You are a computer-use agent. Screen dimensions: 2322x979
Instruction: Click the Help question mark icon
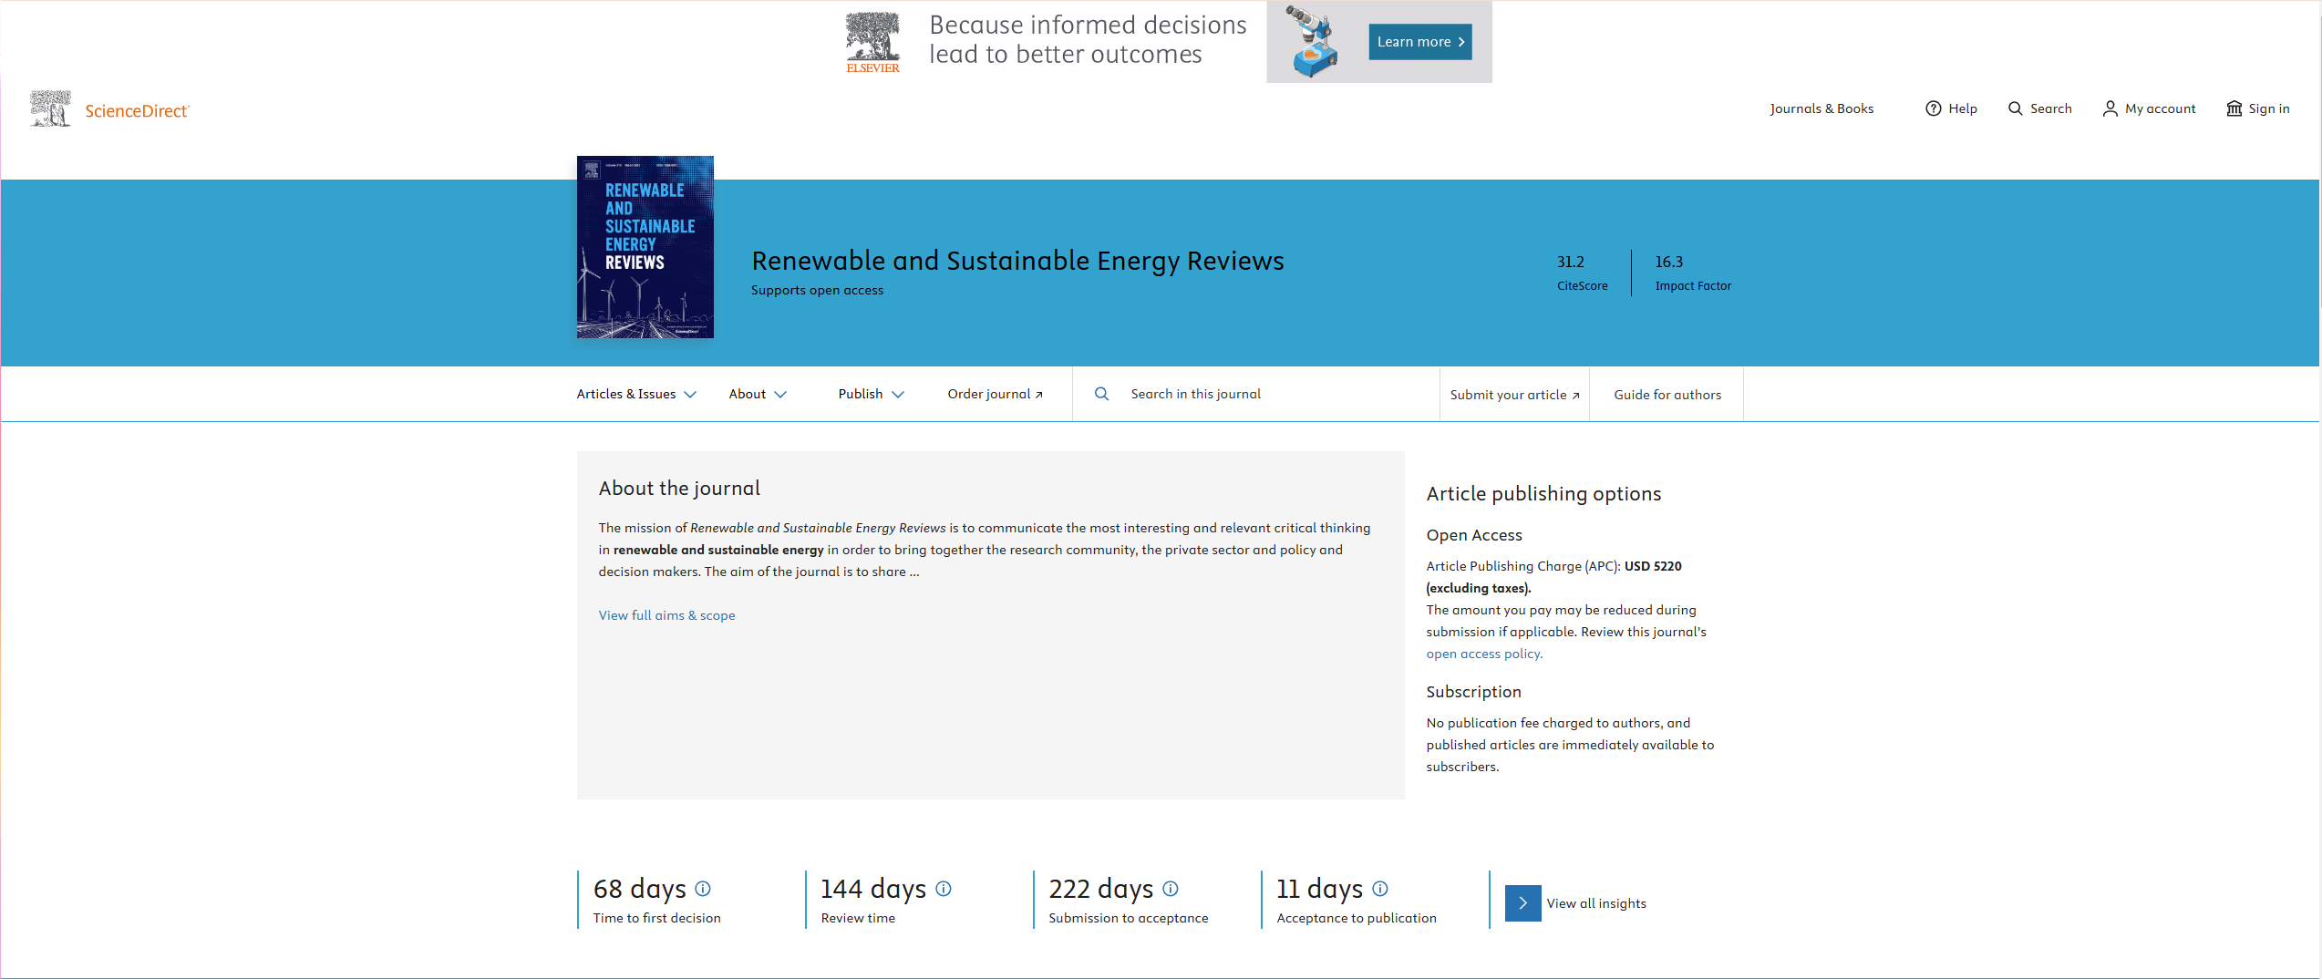[x=1933, y=108]
